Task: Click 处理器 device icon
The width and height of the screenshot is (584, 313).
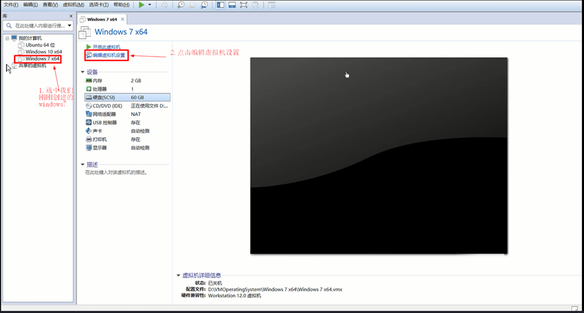Action: [x=89, y=89]
